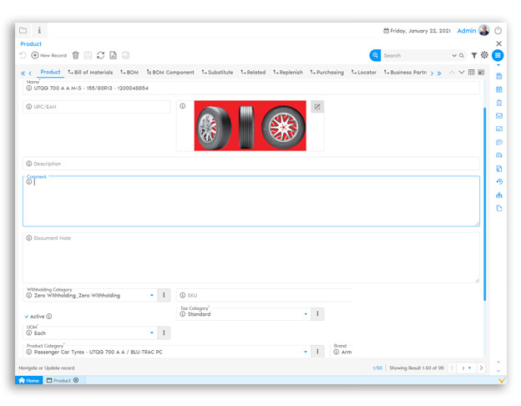
Task: Open the Purchasing tab
Action: click(x=326, y=73)
